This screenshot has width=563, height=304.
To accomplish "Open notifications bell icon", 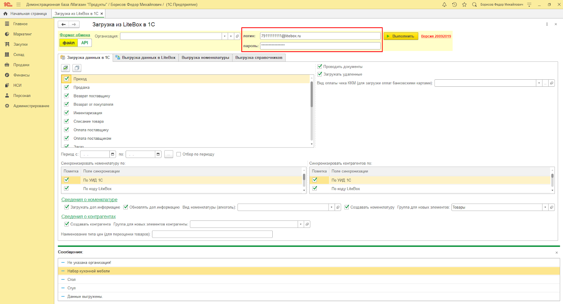I will [x=444, y=5].
